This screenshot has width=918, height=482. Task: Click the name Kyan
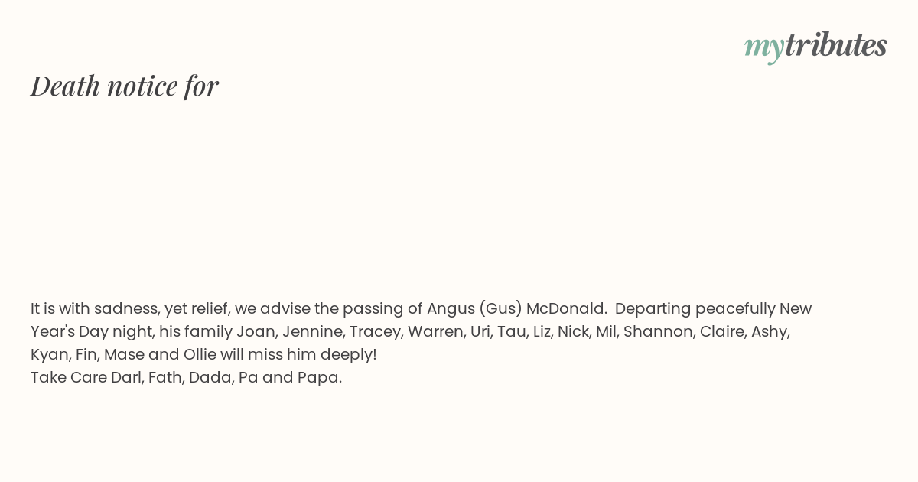pyautogui.click(x=50, y=355)
